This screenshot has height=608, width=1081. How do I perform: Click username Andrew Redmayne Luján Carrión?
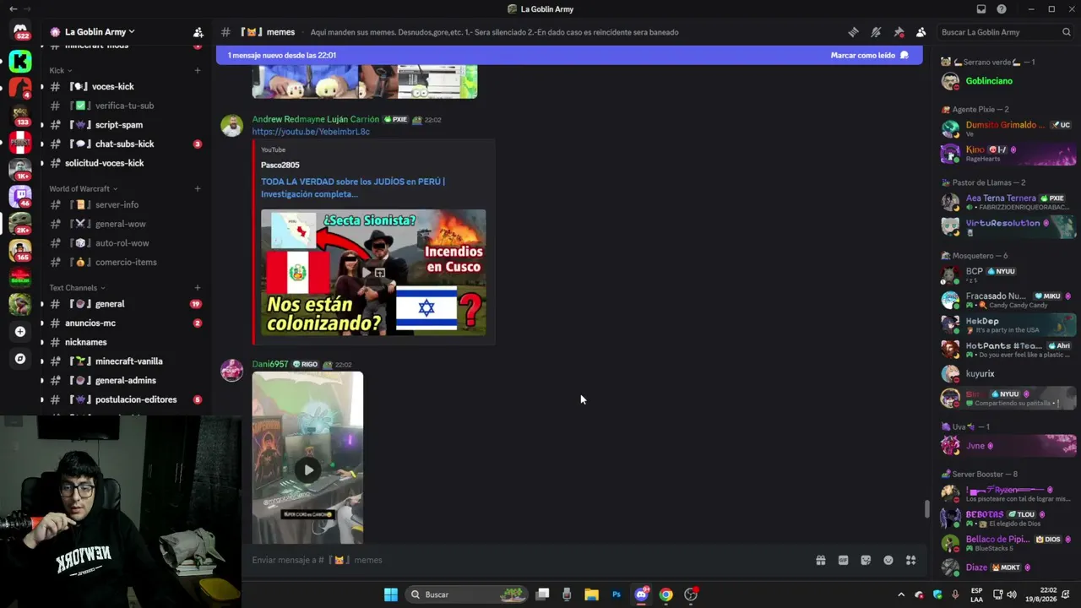pos(316,119)
